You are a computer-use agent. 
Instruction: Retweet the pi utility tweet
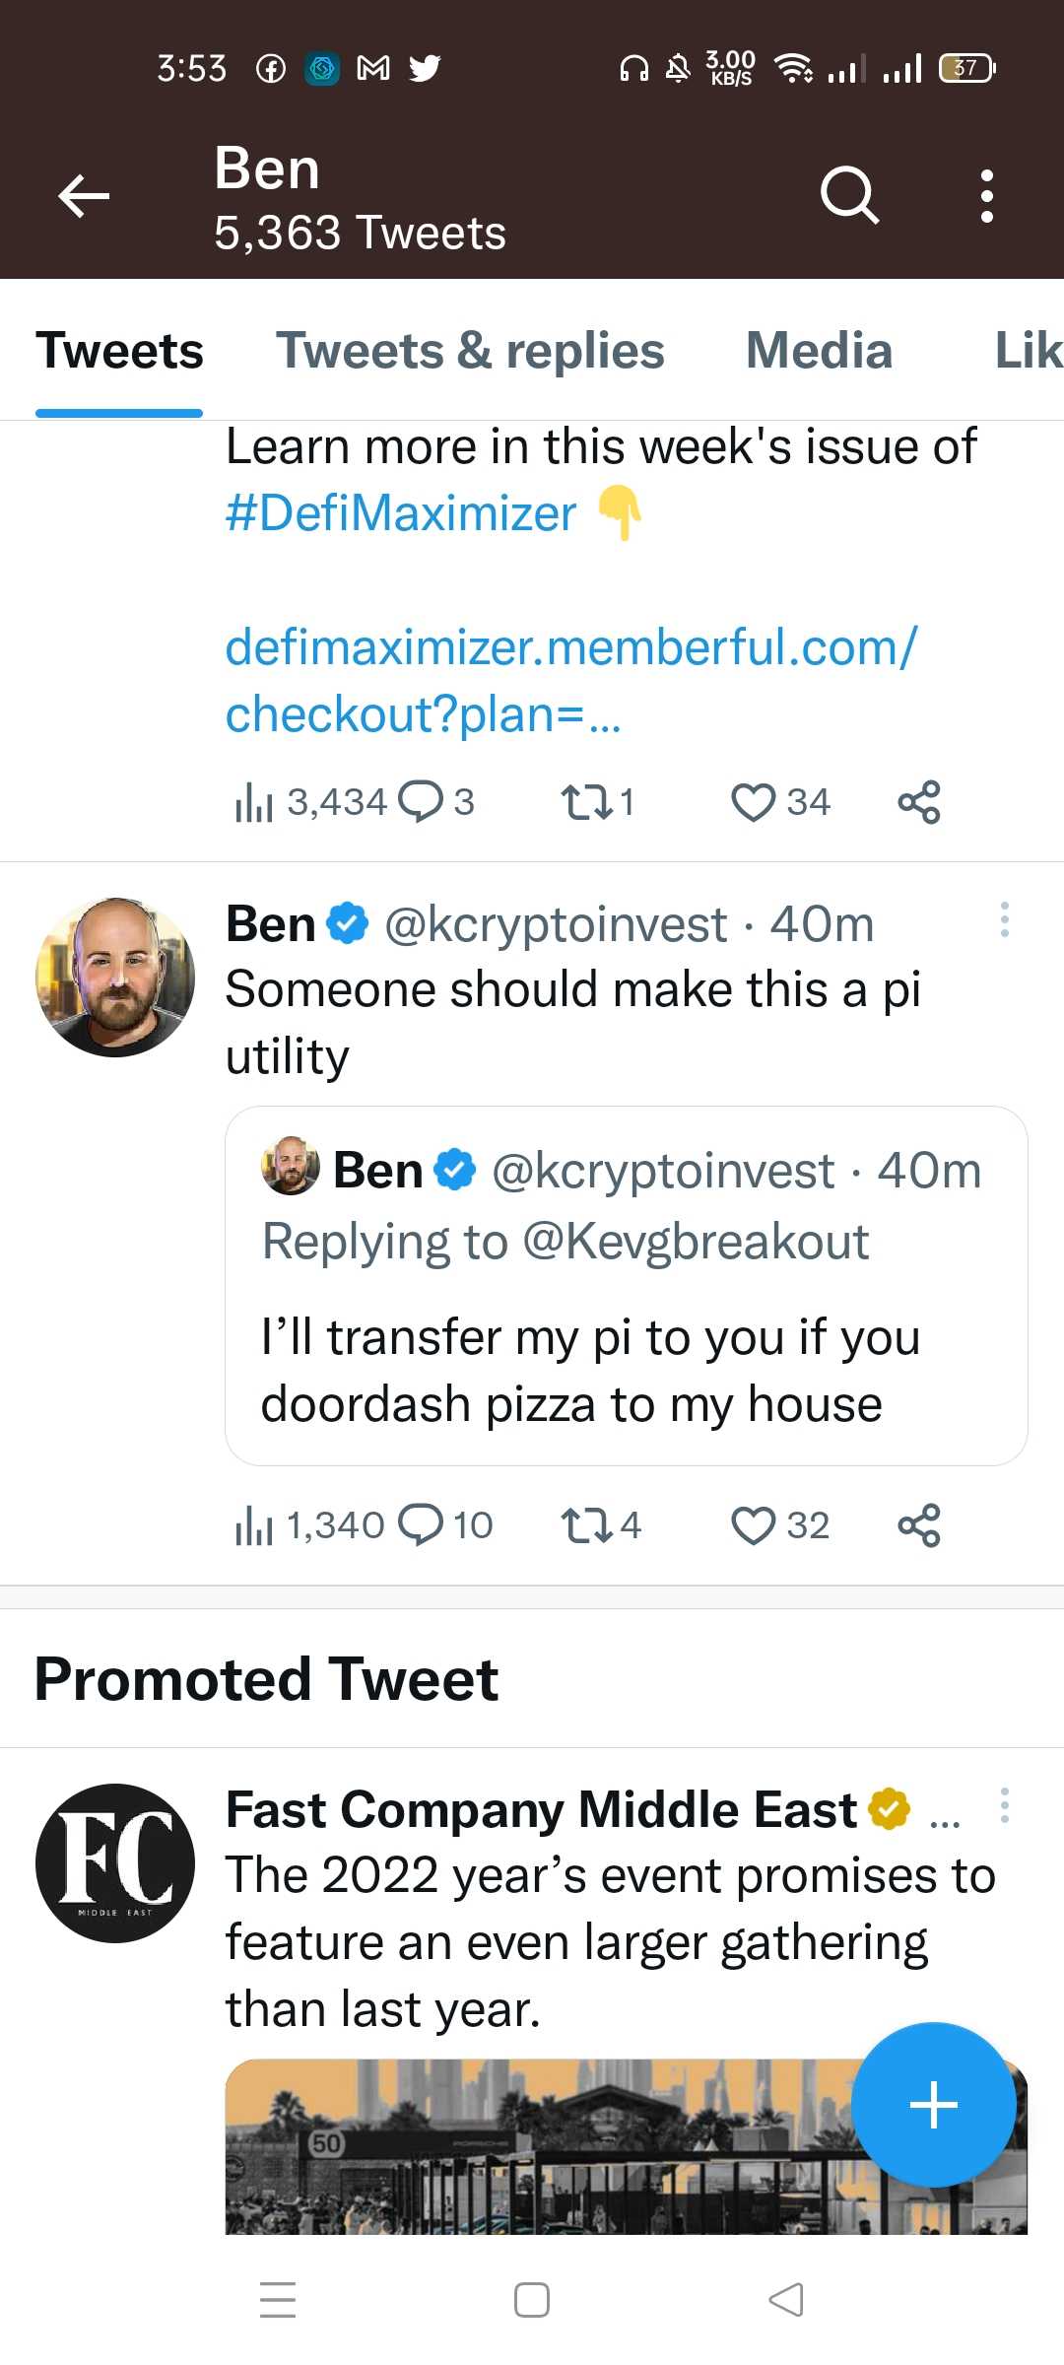click(586, 1525)
